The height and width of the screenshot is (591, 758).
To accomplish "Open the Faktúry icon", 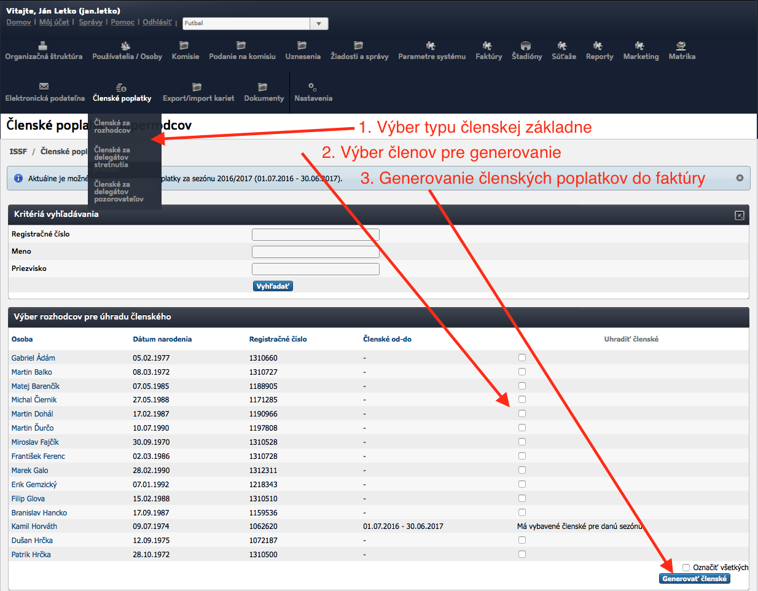I will point(488,46).
